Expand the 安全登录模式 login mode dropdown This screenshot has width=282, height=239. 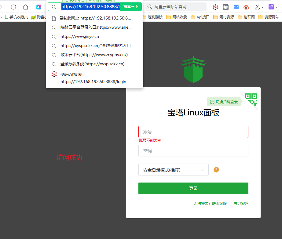point(173,170)
